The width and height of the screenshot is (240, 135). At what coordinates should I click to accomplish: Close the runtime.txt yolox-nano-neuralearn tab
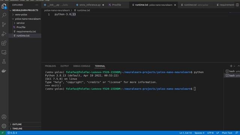(175, 5)
